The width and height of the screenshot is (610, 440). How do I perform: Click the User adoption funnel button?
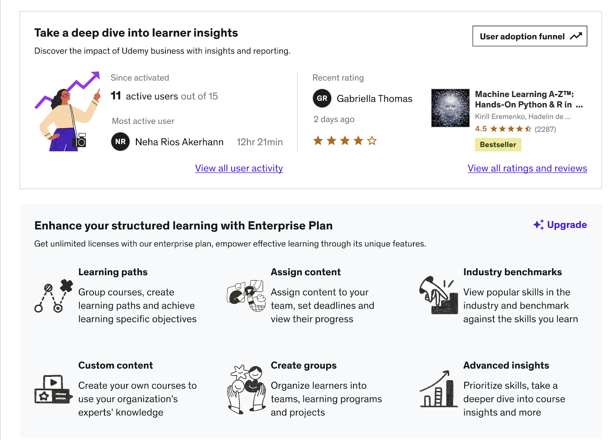530,36
